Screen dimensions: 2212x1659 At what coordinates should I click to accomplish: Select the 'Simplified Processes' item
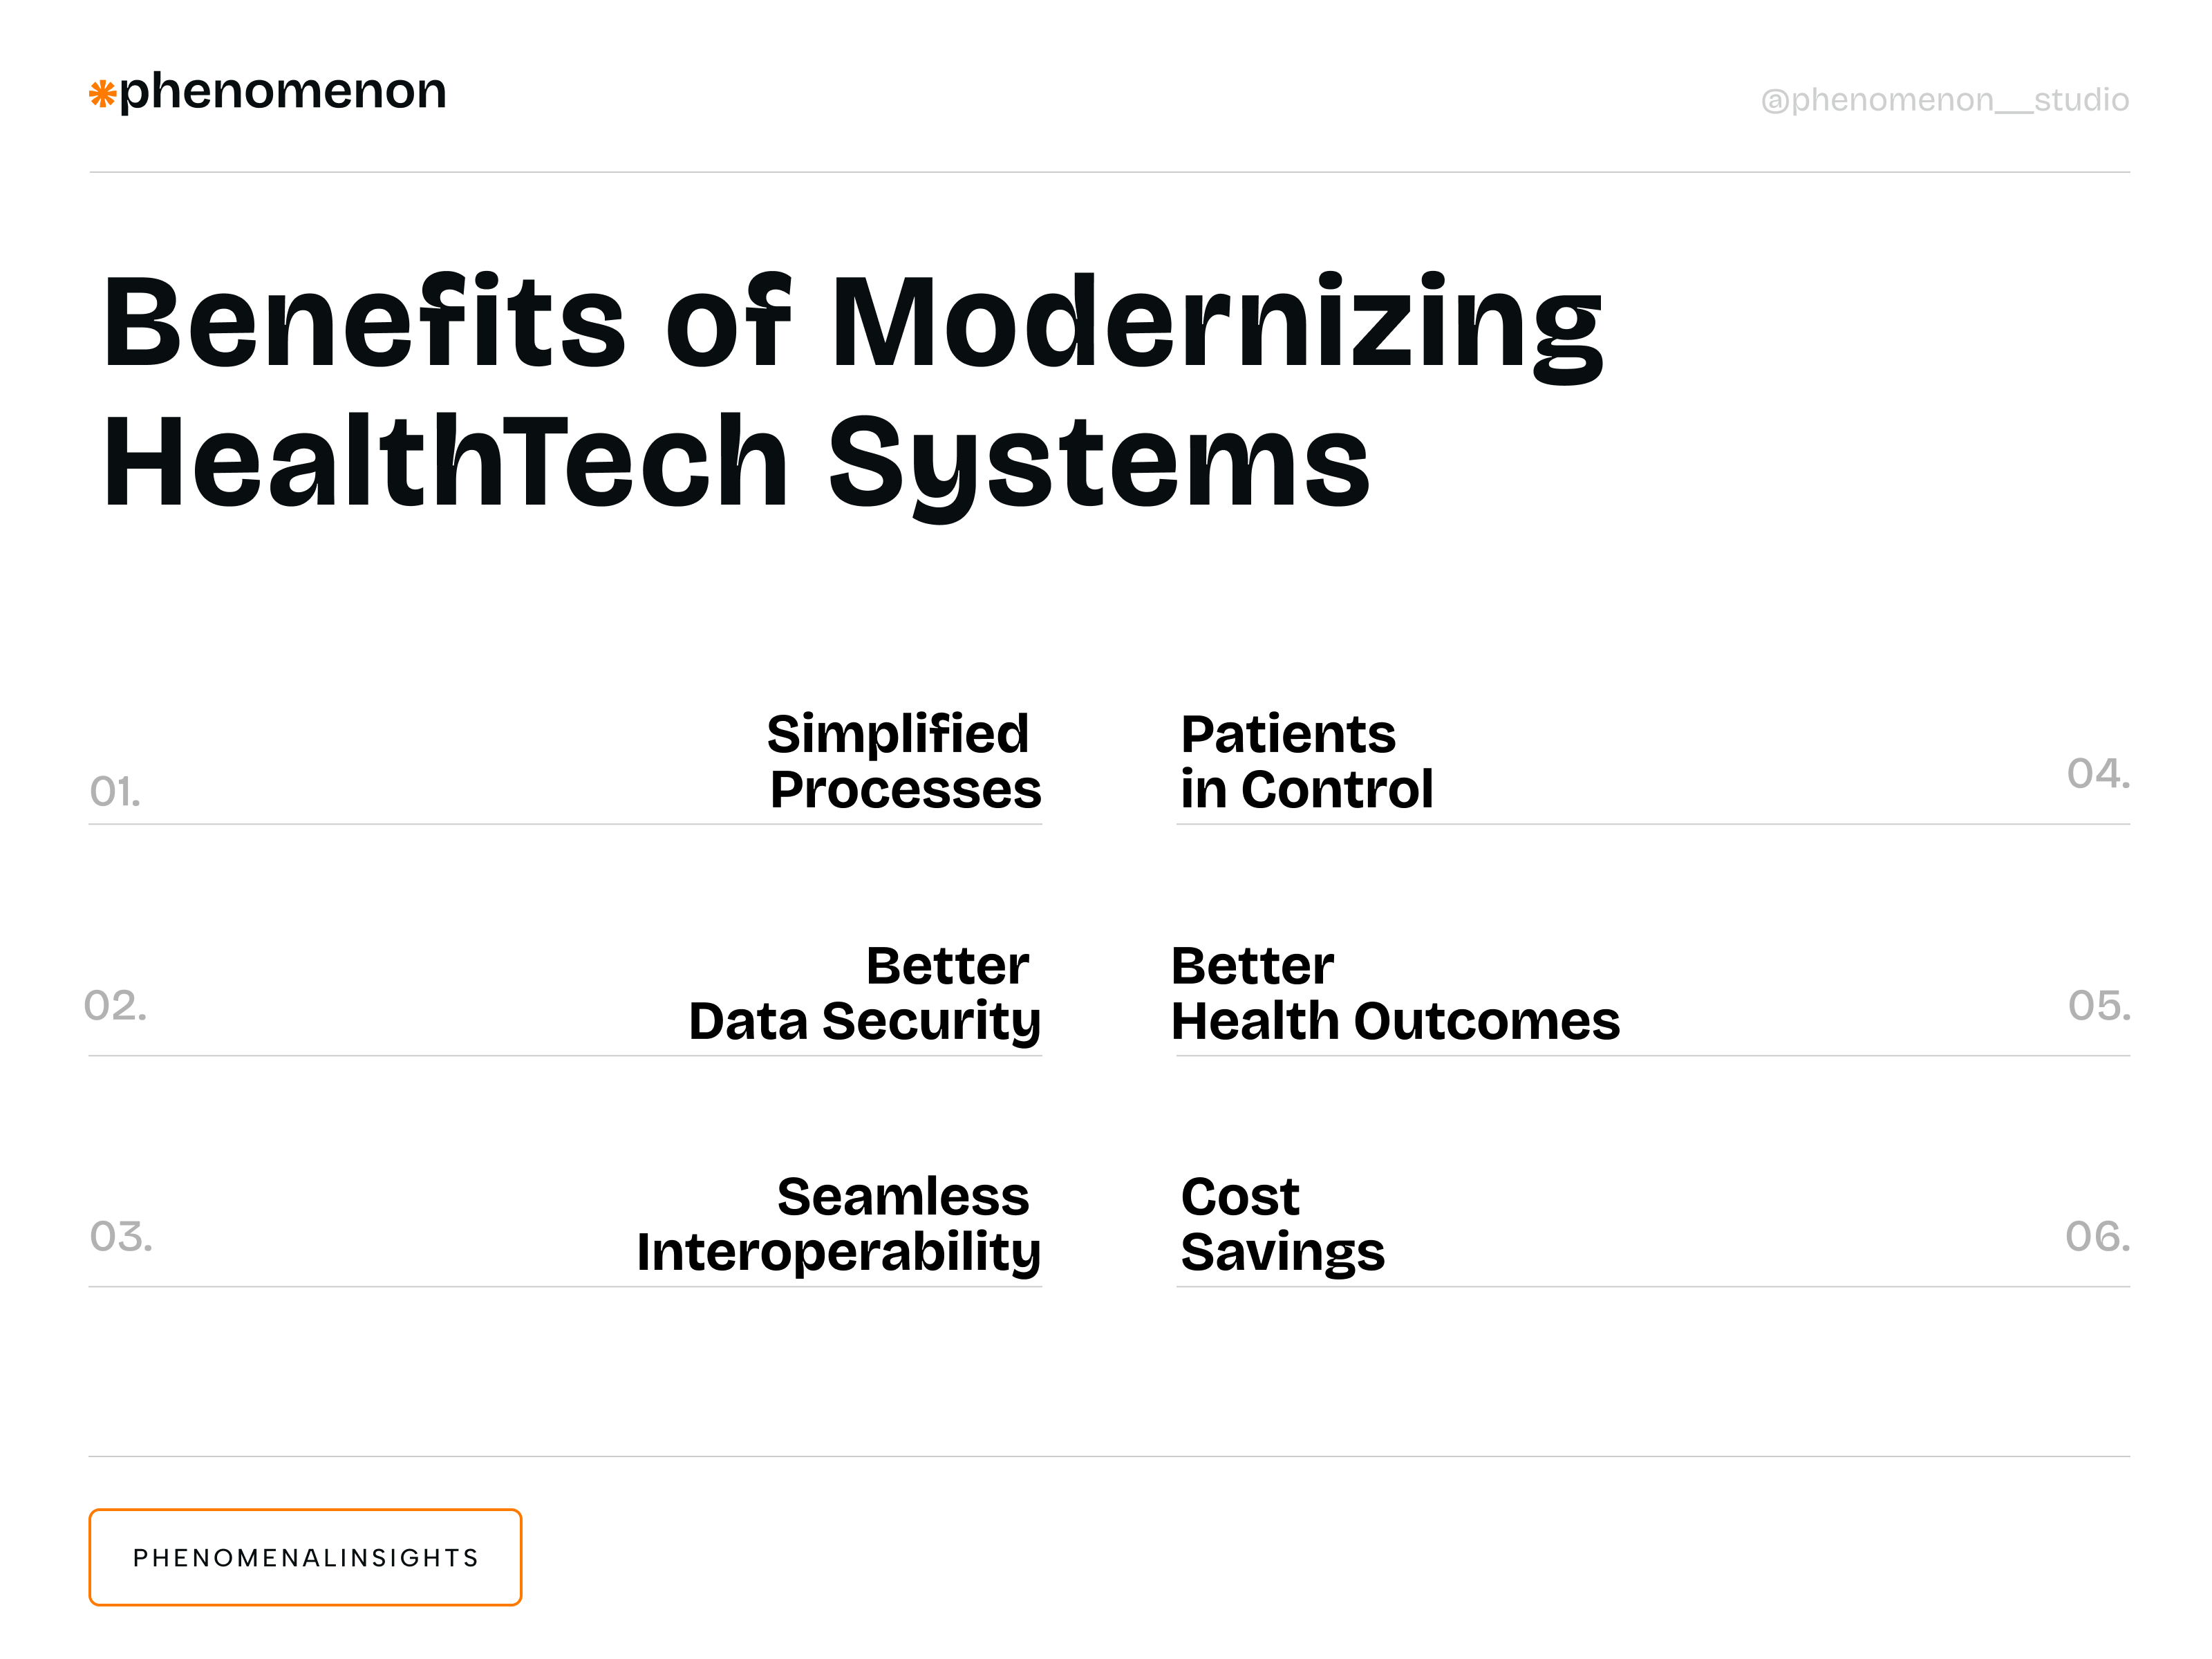[x=903, y=761]
